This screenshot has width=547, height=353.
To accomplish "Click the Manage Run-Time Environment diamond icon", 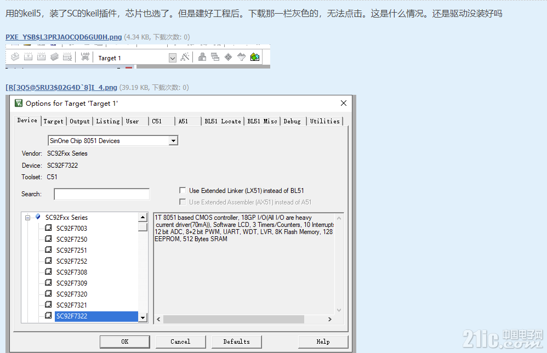I will pos(228,57).
